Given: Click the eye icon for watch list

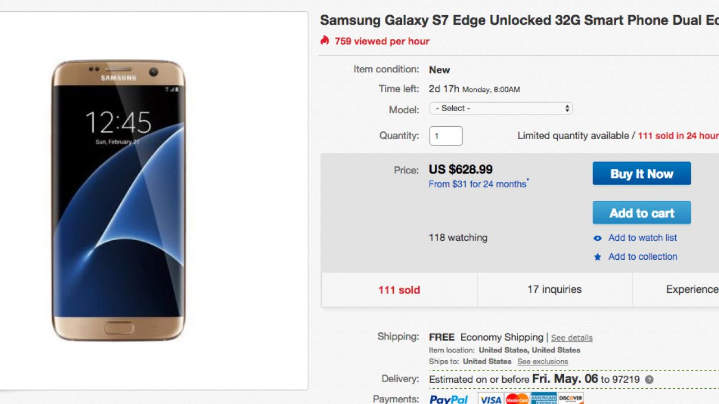Looking at the screenshot, I should click(598, 238).
